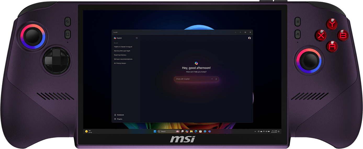Click the Notebook icon in the sidebar

115,115
